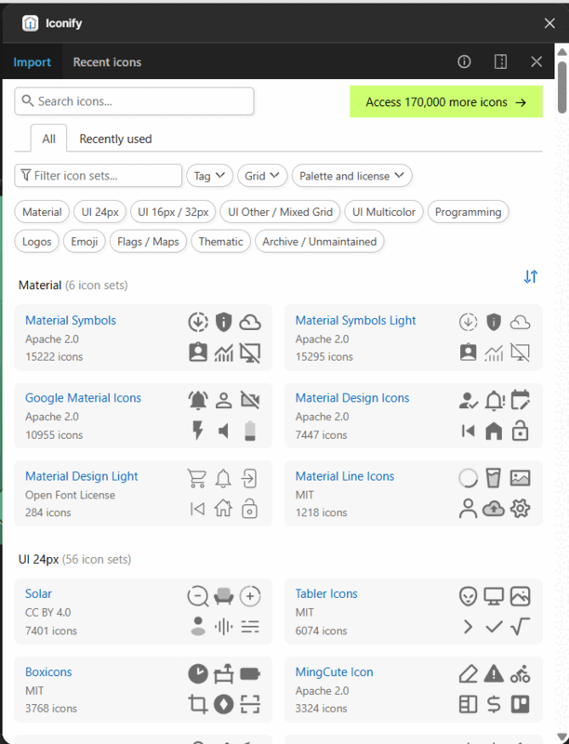This screenshot has width=569, height=744.
Task: Click Access 170,000 more icons button
Action: (446, 101)
